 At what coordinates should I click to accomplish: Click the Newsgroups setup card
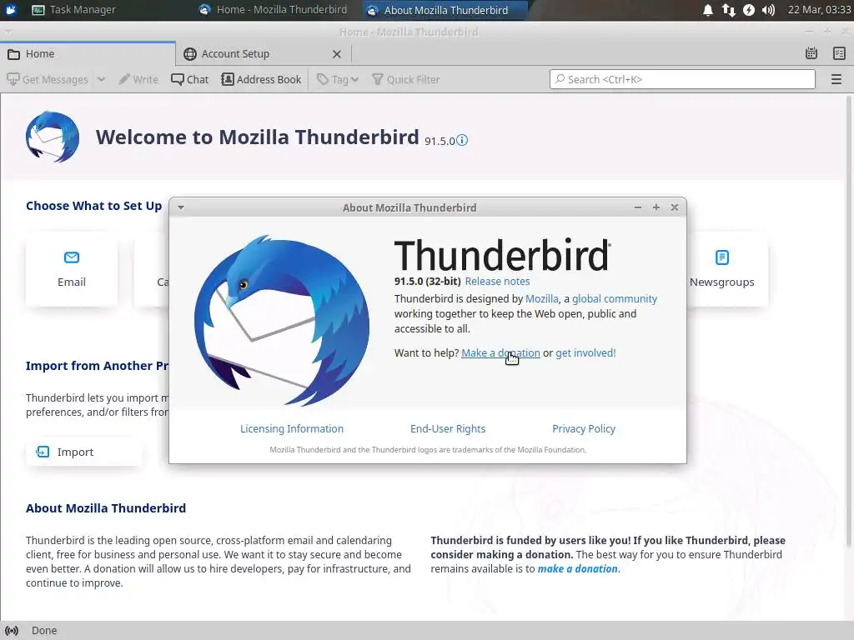[721, 269]
